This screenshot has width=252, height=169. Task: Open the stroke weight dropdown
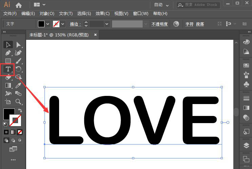click(x=107, y=24)
